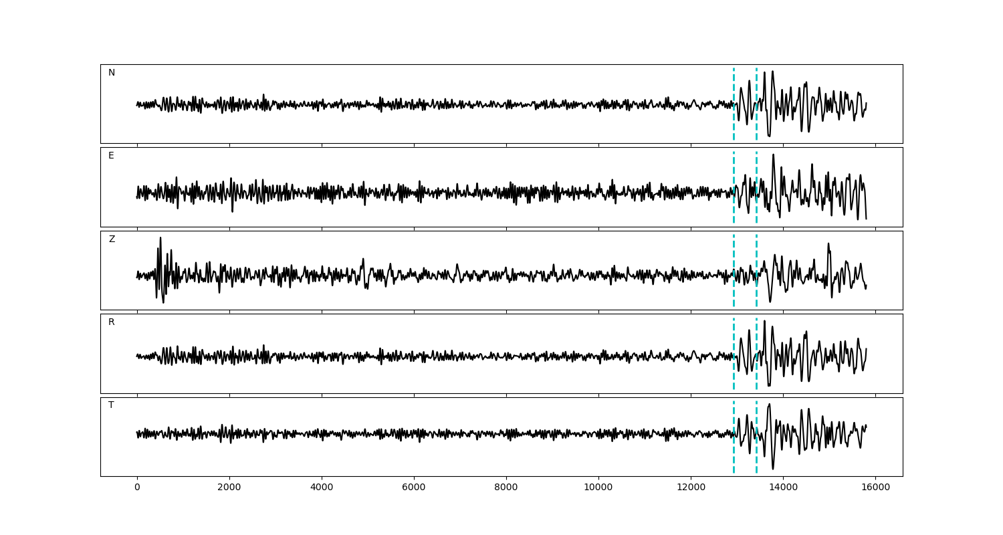Image resolution: width=1003 pixels, height=535 pixels.
Task: Click the N component label
Action: pyautogui.click(x=112, y=73)
